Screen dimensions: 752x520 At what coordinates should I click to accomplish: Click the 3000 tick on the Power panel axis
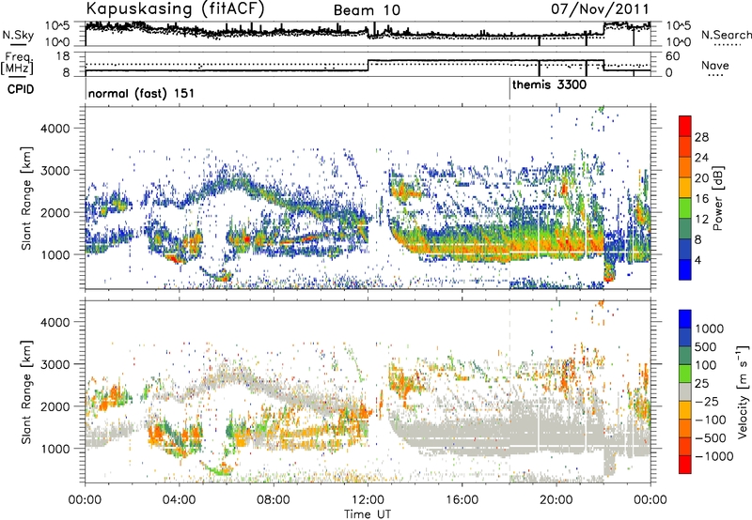click(x=55, y=171)
